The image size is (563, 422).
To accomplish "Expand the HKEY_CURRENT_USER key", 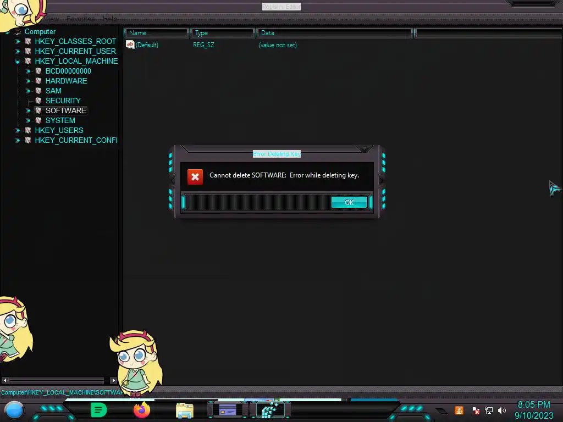I will coord(17,51).
